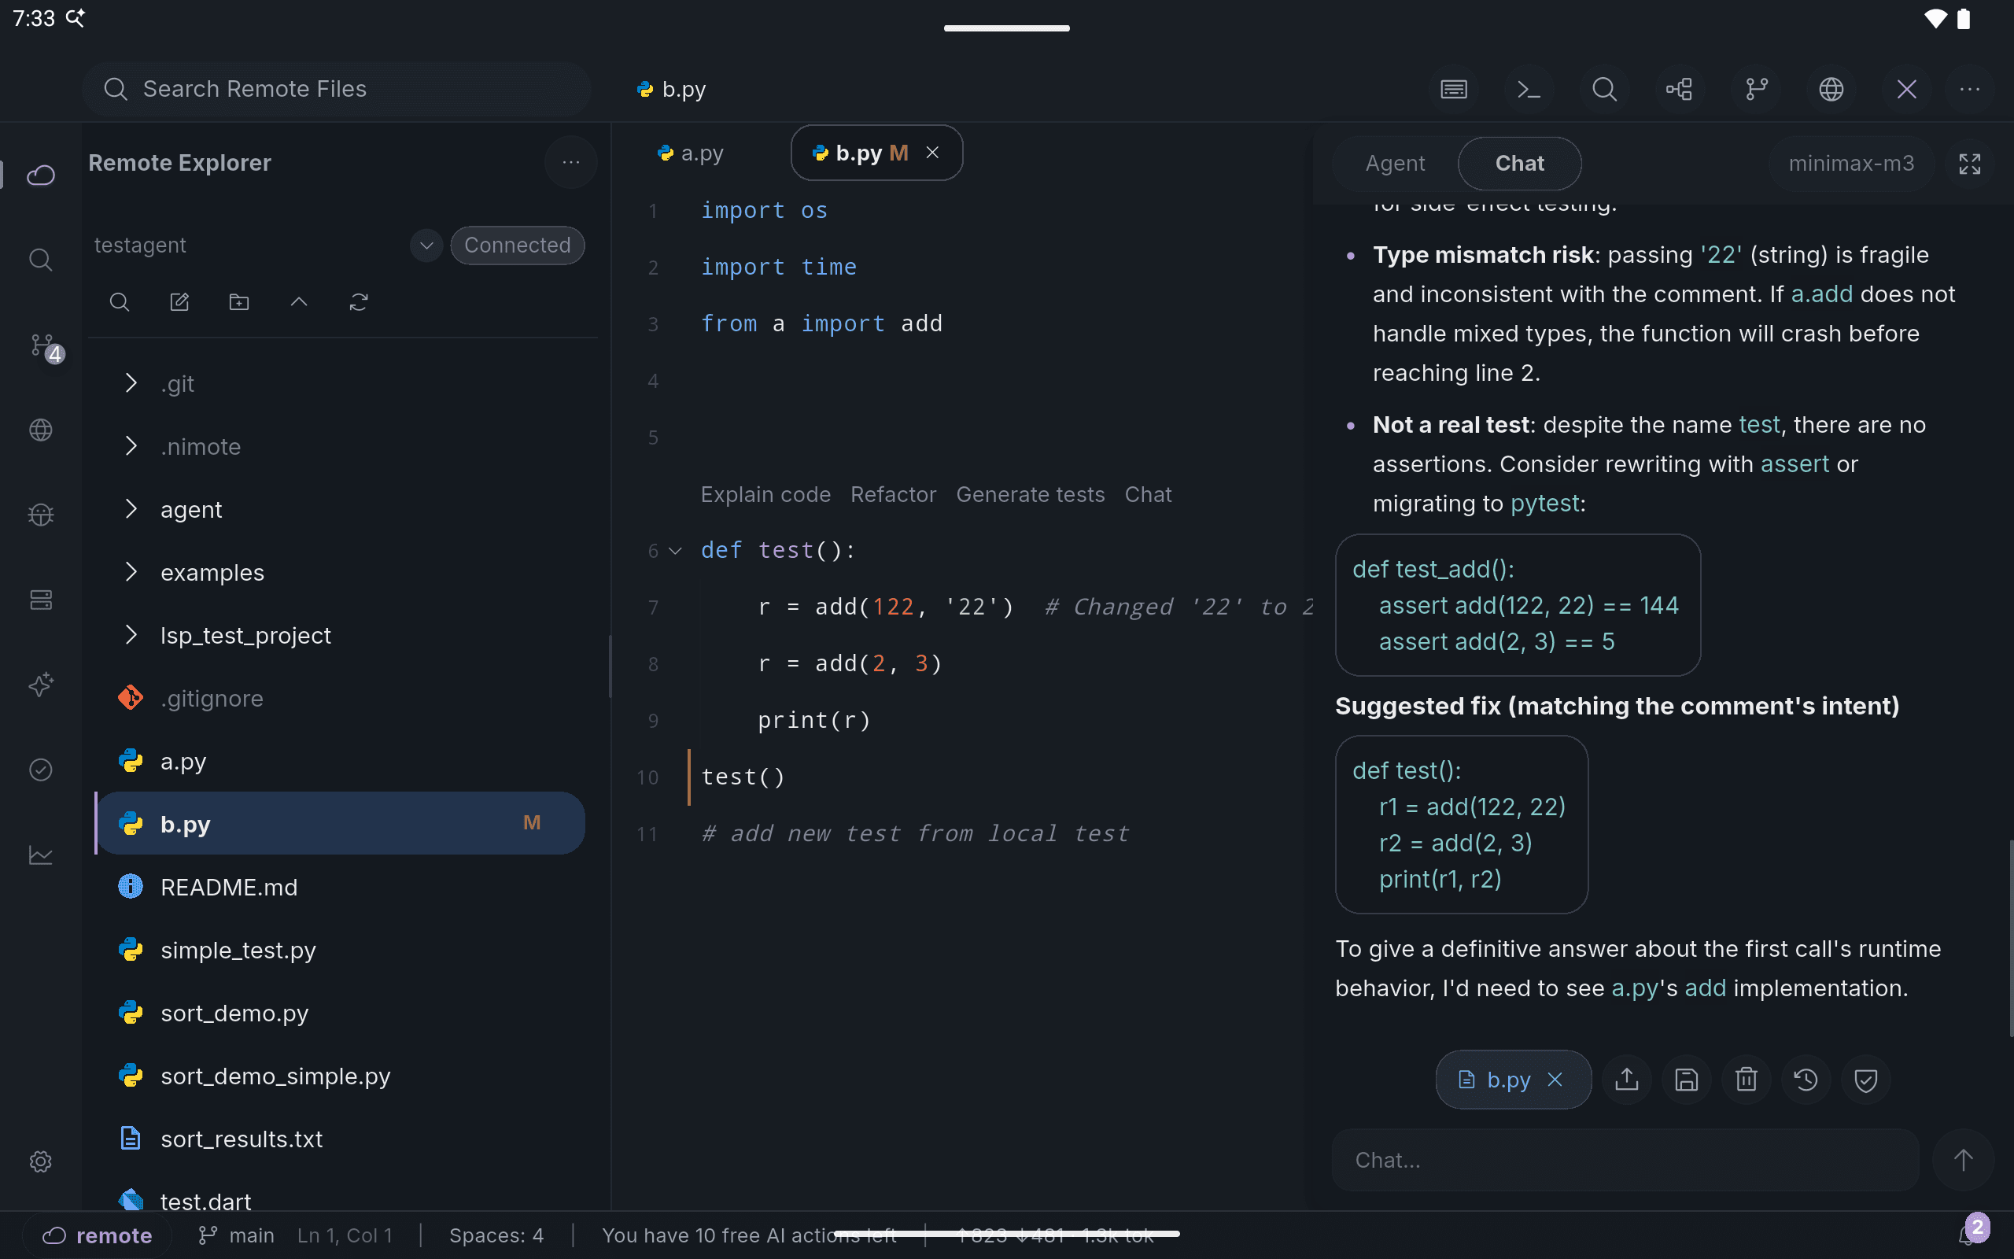This screenshot has height=1259, width=2014.
Task: Open the AI sparkle icon in sidebar
Action: point(41,685)
